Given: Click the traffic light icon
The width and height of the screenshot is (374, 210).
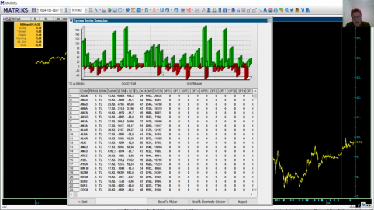Looking at the screenshot, I should (220, 10).
